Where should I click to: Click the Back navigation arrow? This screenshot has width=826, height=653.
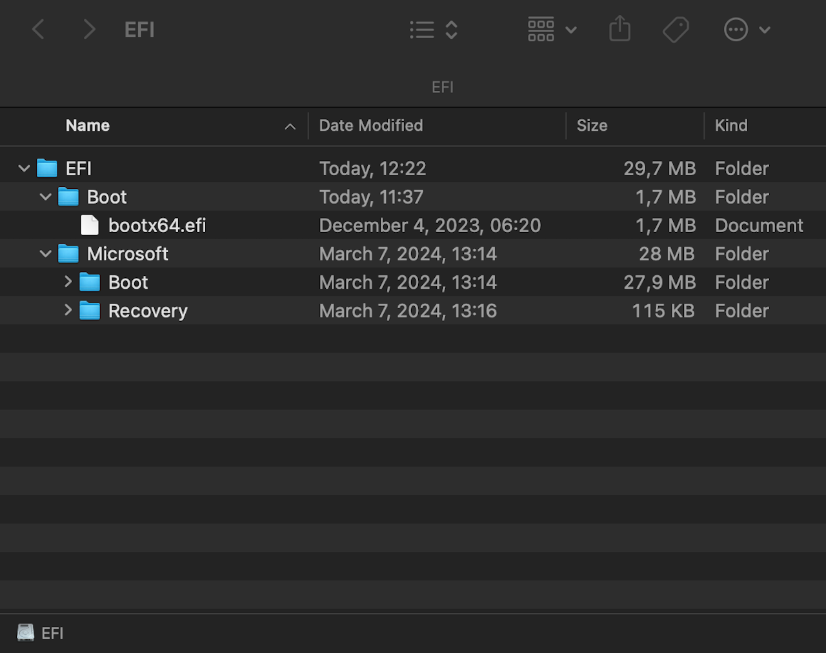(x=39, y=30)
